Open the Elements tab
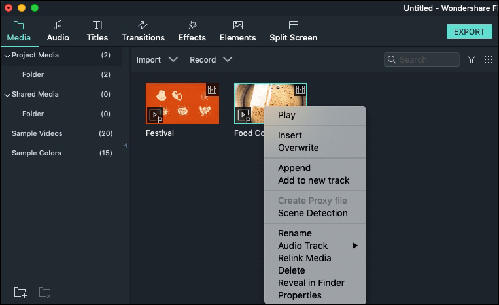 point(237,31)
